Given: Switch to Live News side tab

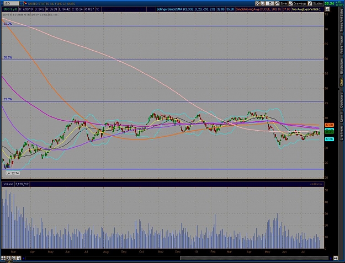Looking at the screenshot, I should pos(342,132).
